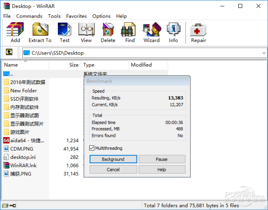Click the 1,234 size of aida64

click(x=72, y=141)
